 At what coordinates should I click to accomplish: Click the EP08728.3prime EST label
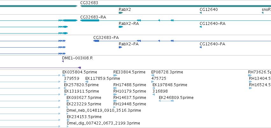(x=167, y=72)
